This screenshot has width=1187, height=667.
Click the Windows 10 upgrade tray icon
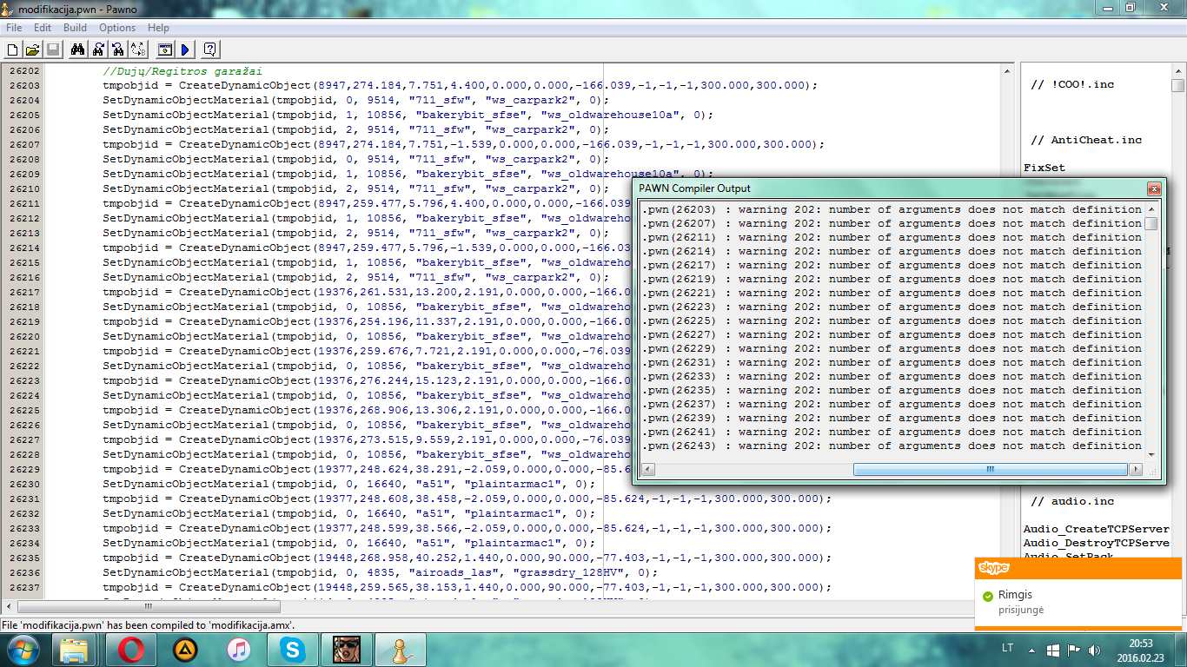click(x=1052, y=649)
